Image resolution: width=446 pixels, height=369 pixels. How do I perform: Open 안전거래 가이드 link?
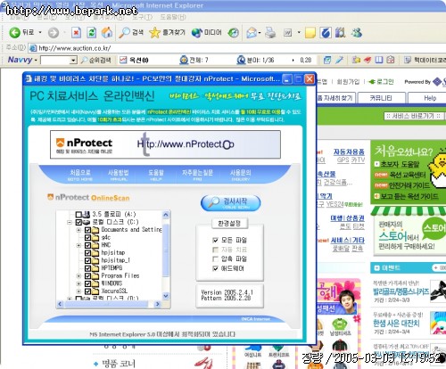[409, 185]
